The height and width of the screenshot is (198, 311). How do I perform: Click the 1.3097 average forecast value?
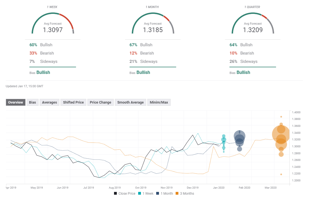[x=53, y=30]
